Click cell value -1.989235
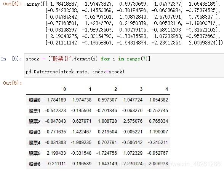Viewport: 224px width, 171px height. 81,142
